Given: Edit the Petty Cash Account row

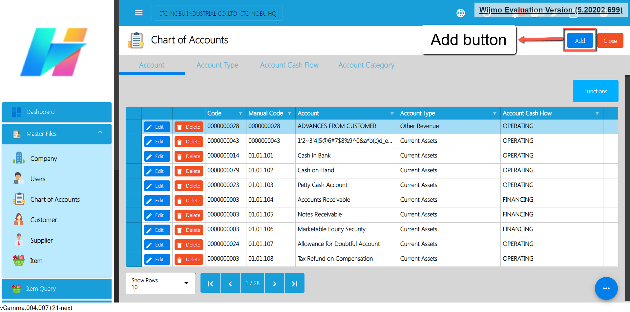Looking at the screenshot, I should 157,186.
